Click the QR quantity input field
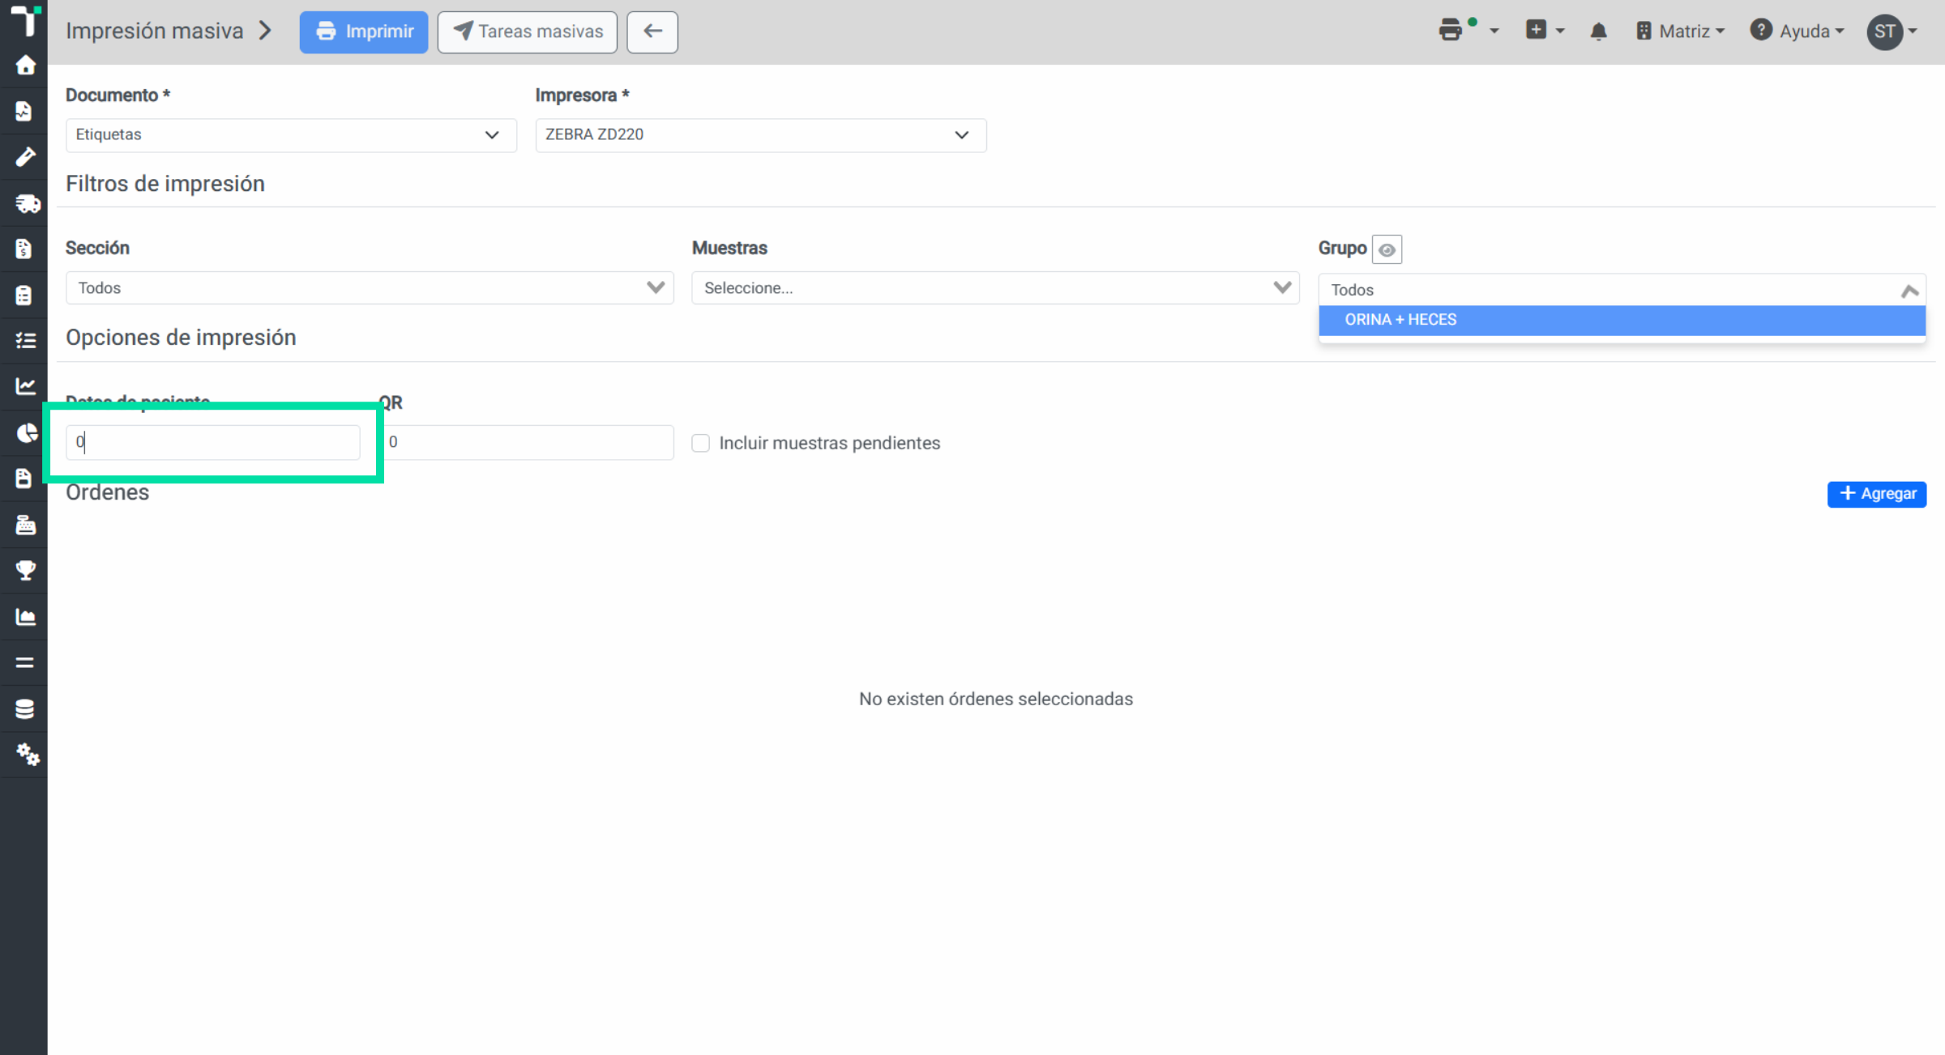The width and height of the screenshot is (1945, 1055). click(x=529, y=442)
